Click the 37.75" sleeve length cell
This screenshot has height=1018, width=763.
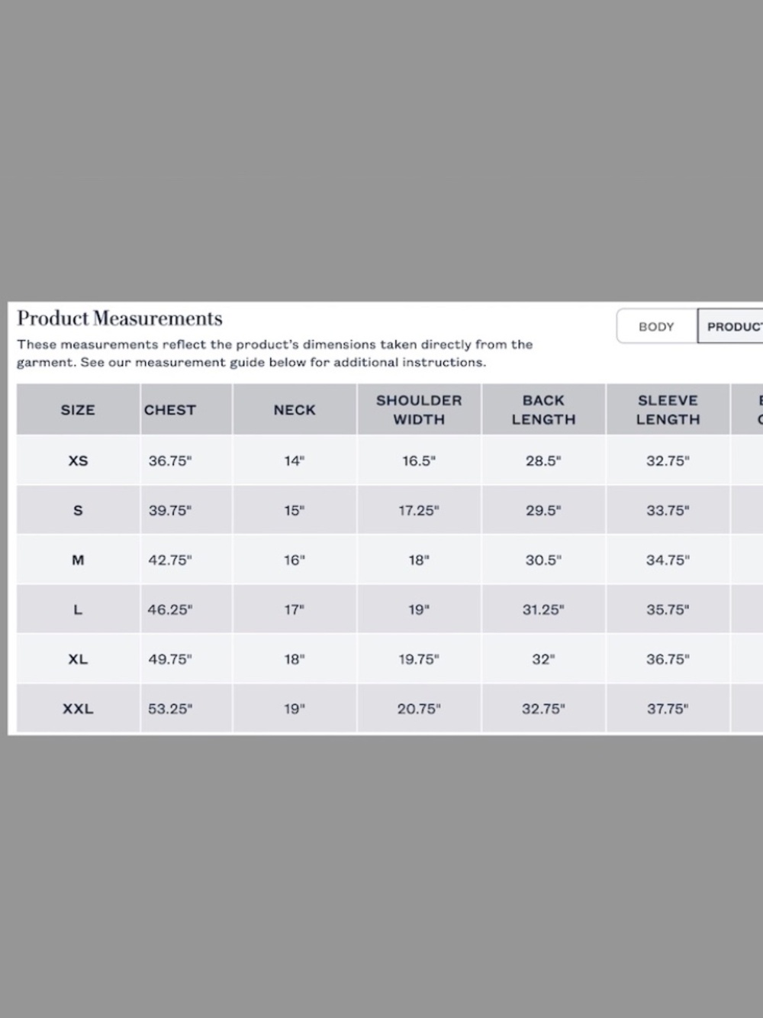668,709
